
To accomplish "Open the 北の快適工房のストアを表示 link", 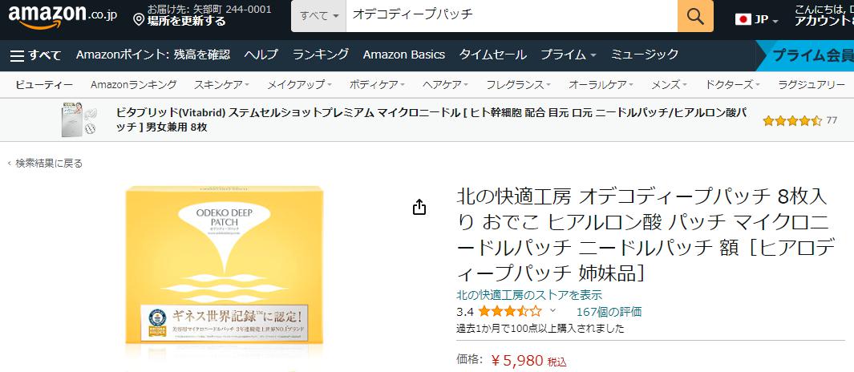I will click(x=529, y=295).
